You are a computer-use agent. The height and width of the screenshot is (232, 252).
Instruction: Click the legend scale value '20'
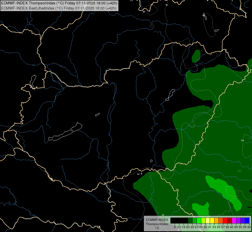pyautogui.click(x=188, y=227)
